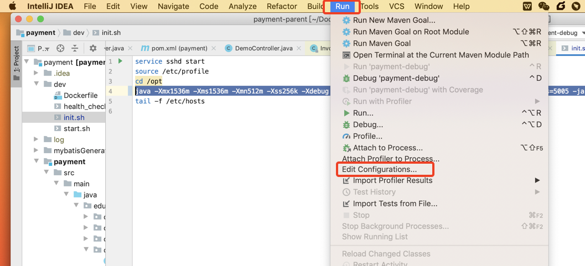Choose the Profile... menu item
The height and width of the screenshot is (266, 585).
439,136
